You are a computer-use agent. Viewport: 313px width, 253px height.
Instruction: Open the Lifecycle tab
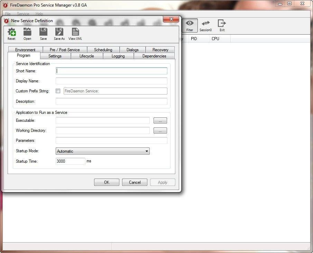[x=86, y=56]
